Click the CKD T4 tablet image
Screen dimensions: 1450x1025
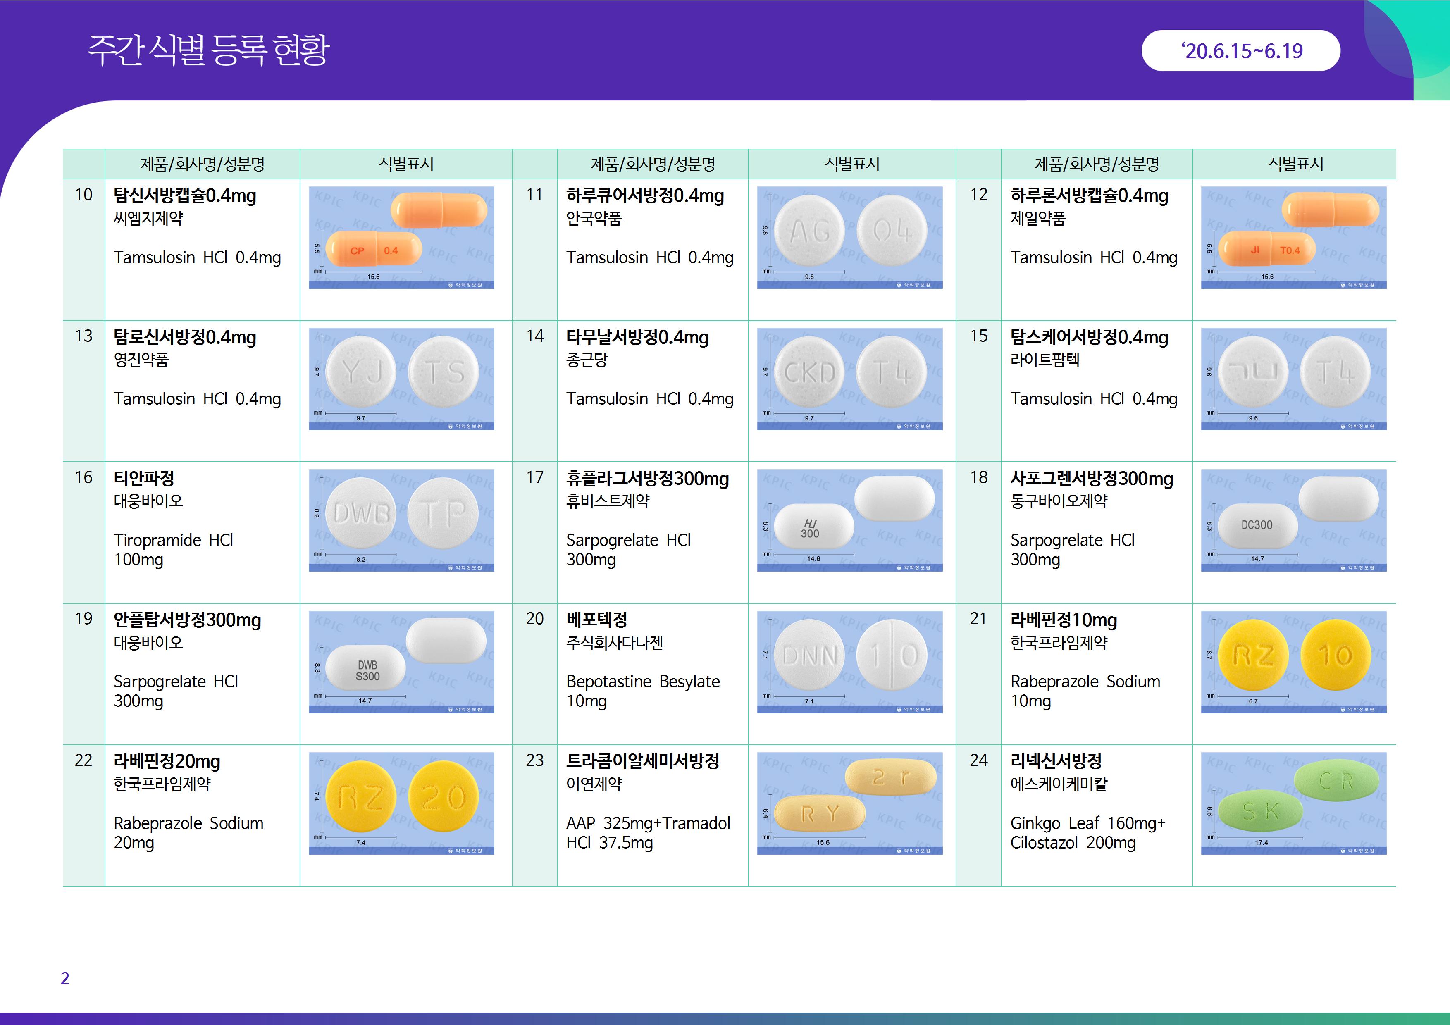849,379
